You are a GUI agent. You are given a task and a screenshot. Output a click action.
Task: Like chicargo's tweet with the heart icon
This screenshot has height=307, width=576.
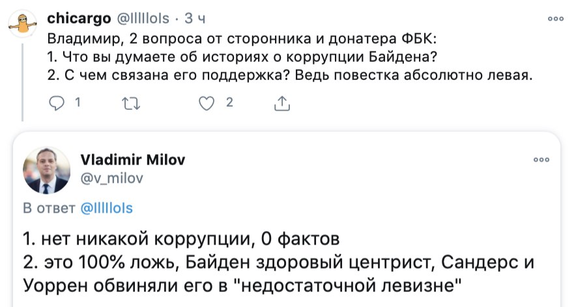[207, 103]
